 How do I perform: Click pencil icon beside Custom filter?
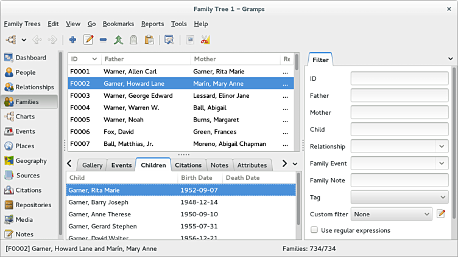[442, 214]
